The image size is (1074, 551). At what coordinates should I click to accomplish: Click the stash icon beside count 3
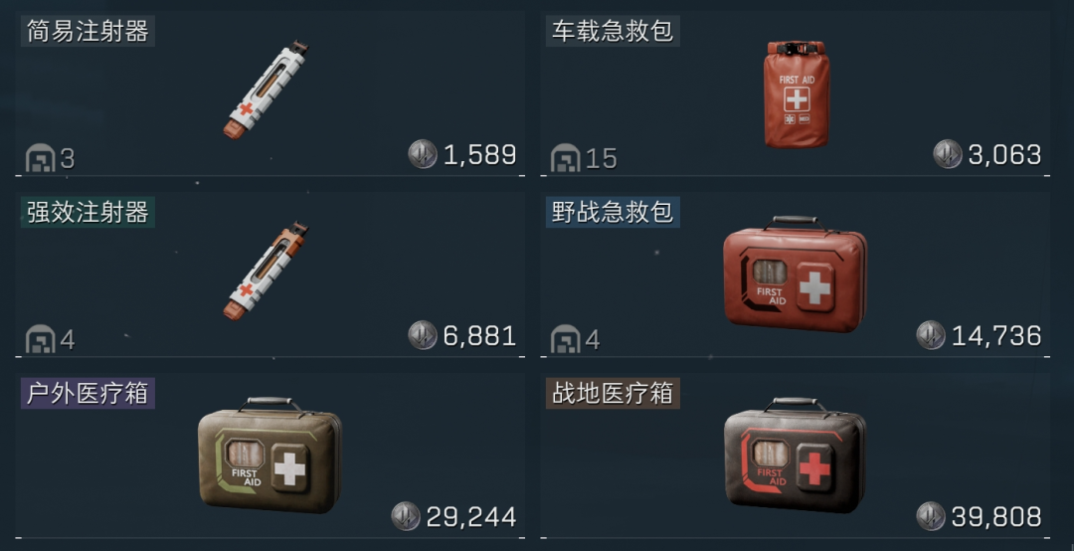[x=41, y=158]
